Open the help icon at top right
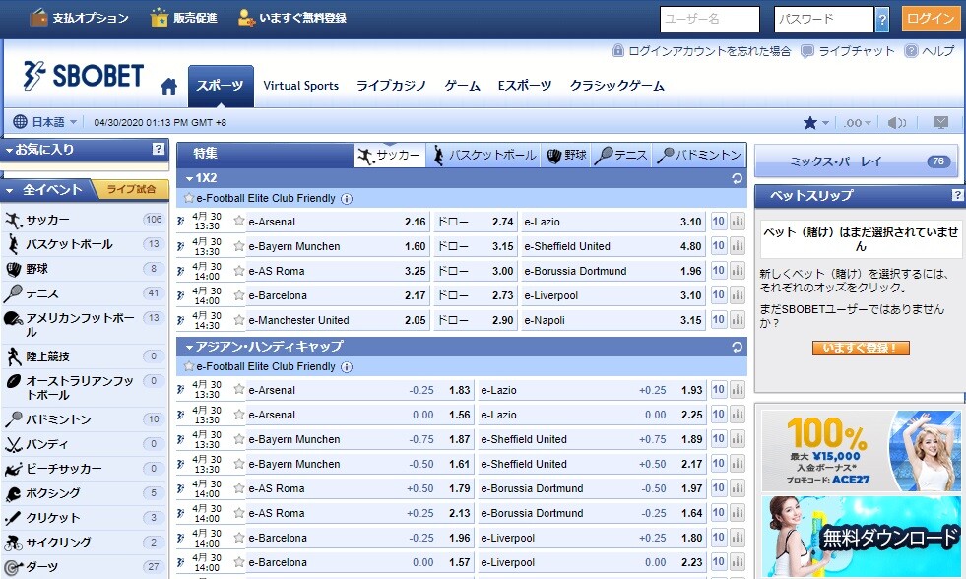966x579 pixels. coord(911,51)
